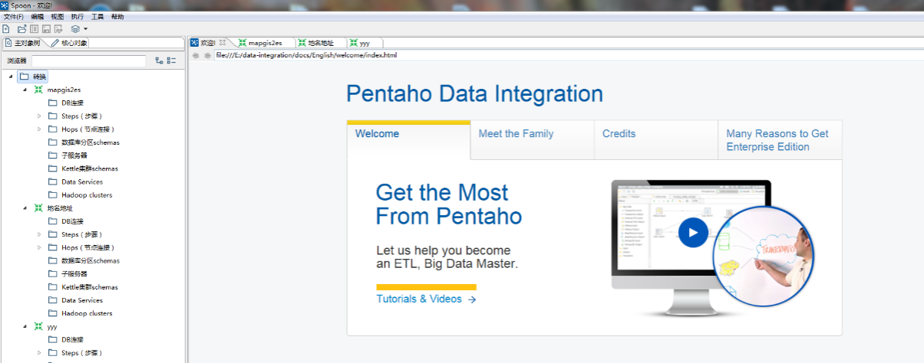The height and width of the screenshot is (363, 924).
Task: Click the Open file toolbar icon
Action: 21,28
